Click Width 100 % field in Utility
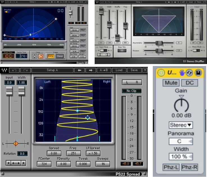Image resolution: width=207 pixels, height=177 pixels. coord(181,156)
